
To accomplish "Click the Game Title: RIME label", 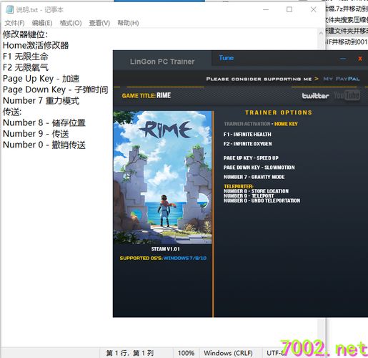I will [x=146, y=95].
